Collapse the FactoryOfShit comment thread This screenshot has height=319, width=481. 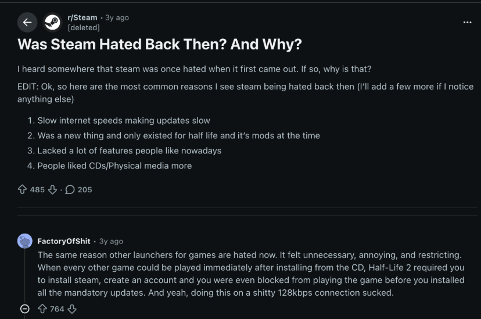tap(25, 309)
